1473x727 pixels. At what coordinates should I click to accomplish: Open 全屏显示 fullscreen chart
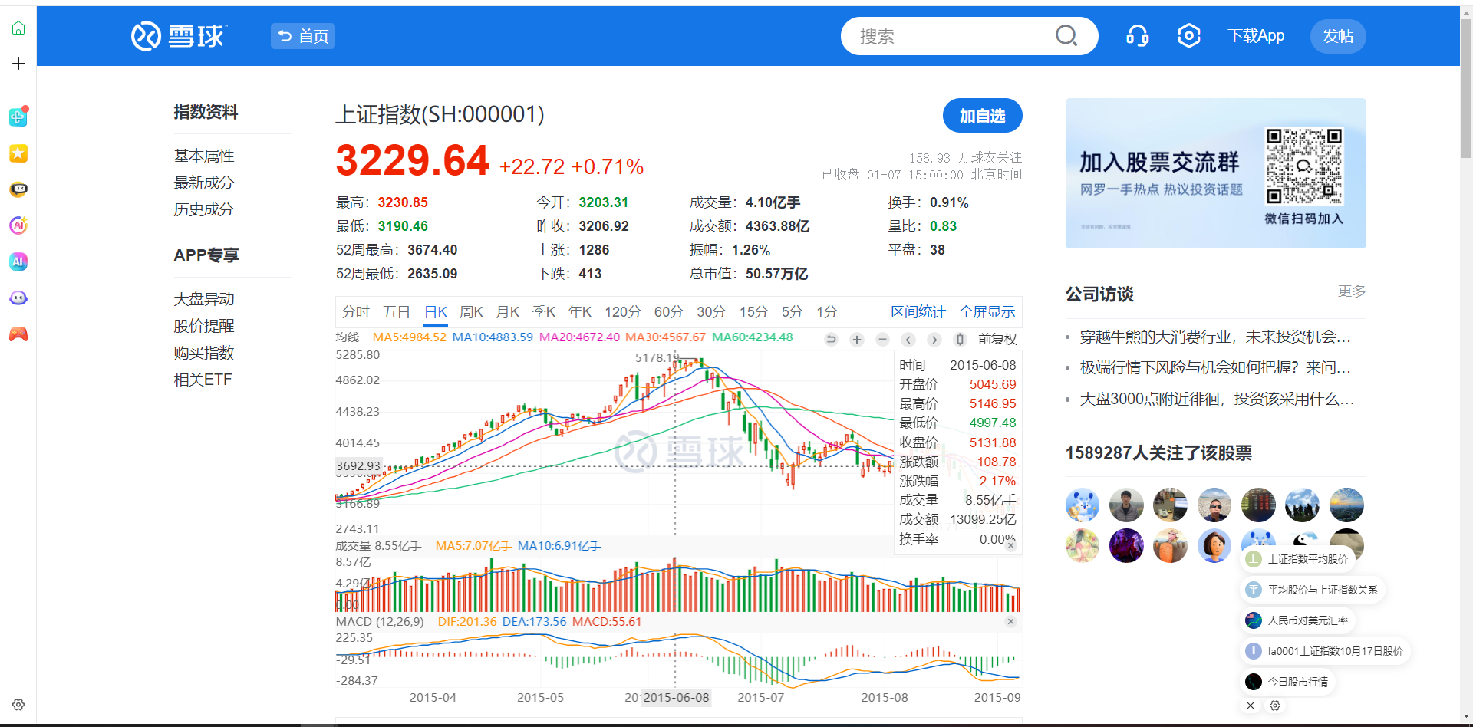(987, 312)
